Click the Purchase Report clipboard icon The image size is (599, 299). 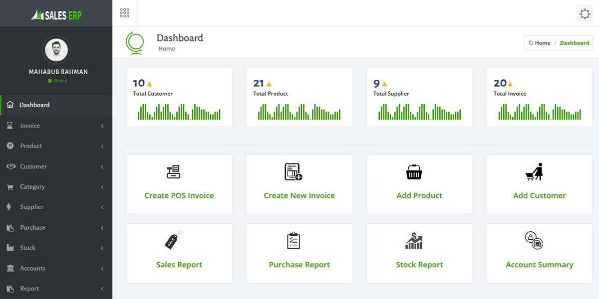click(294, 241)
